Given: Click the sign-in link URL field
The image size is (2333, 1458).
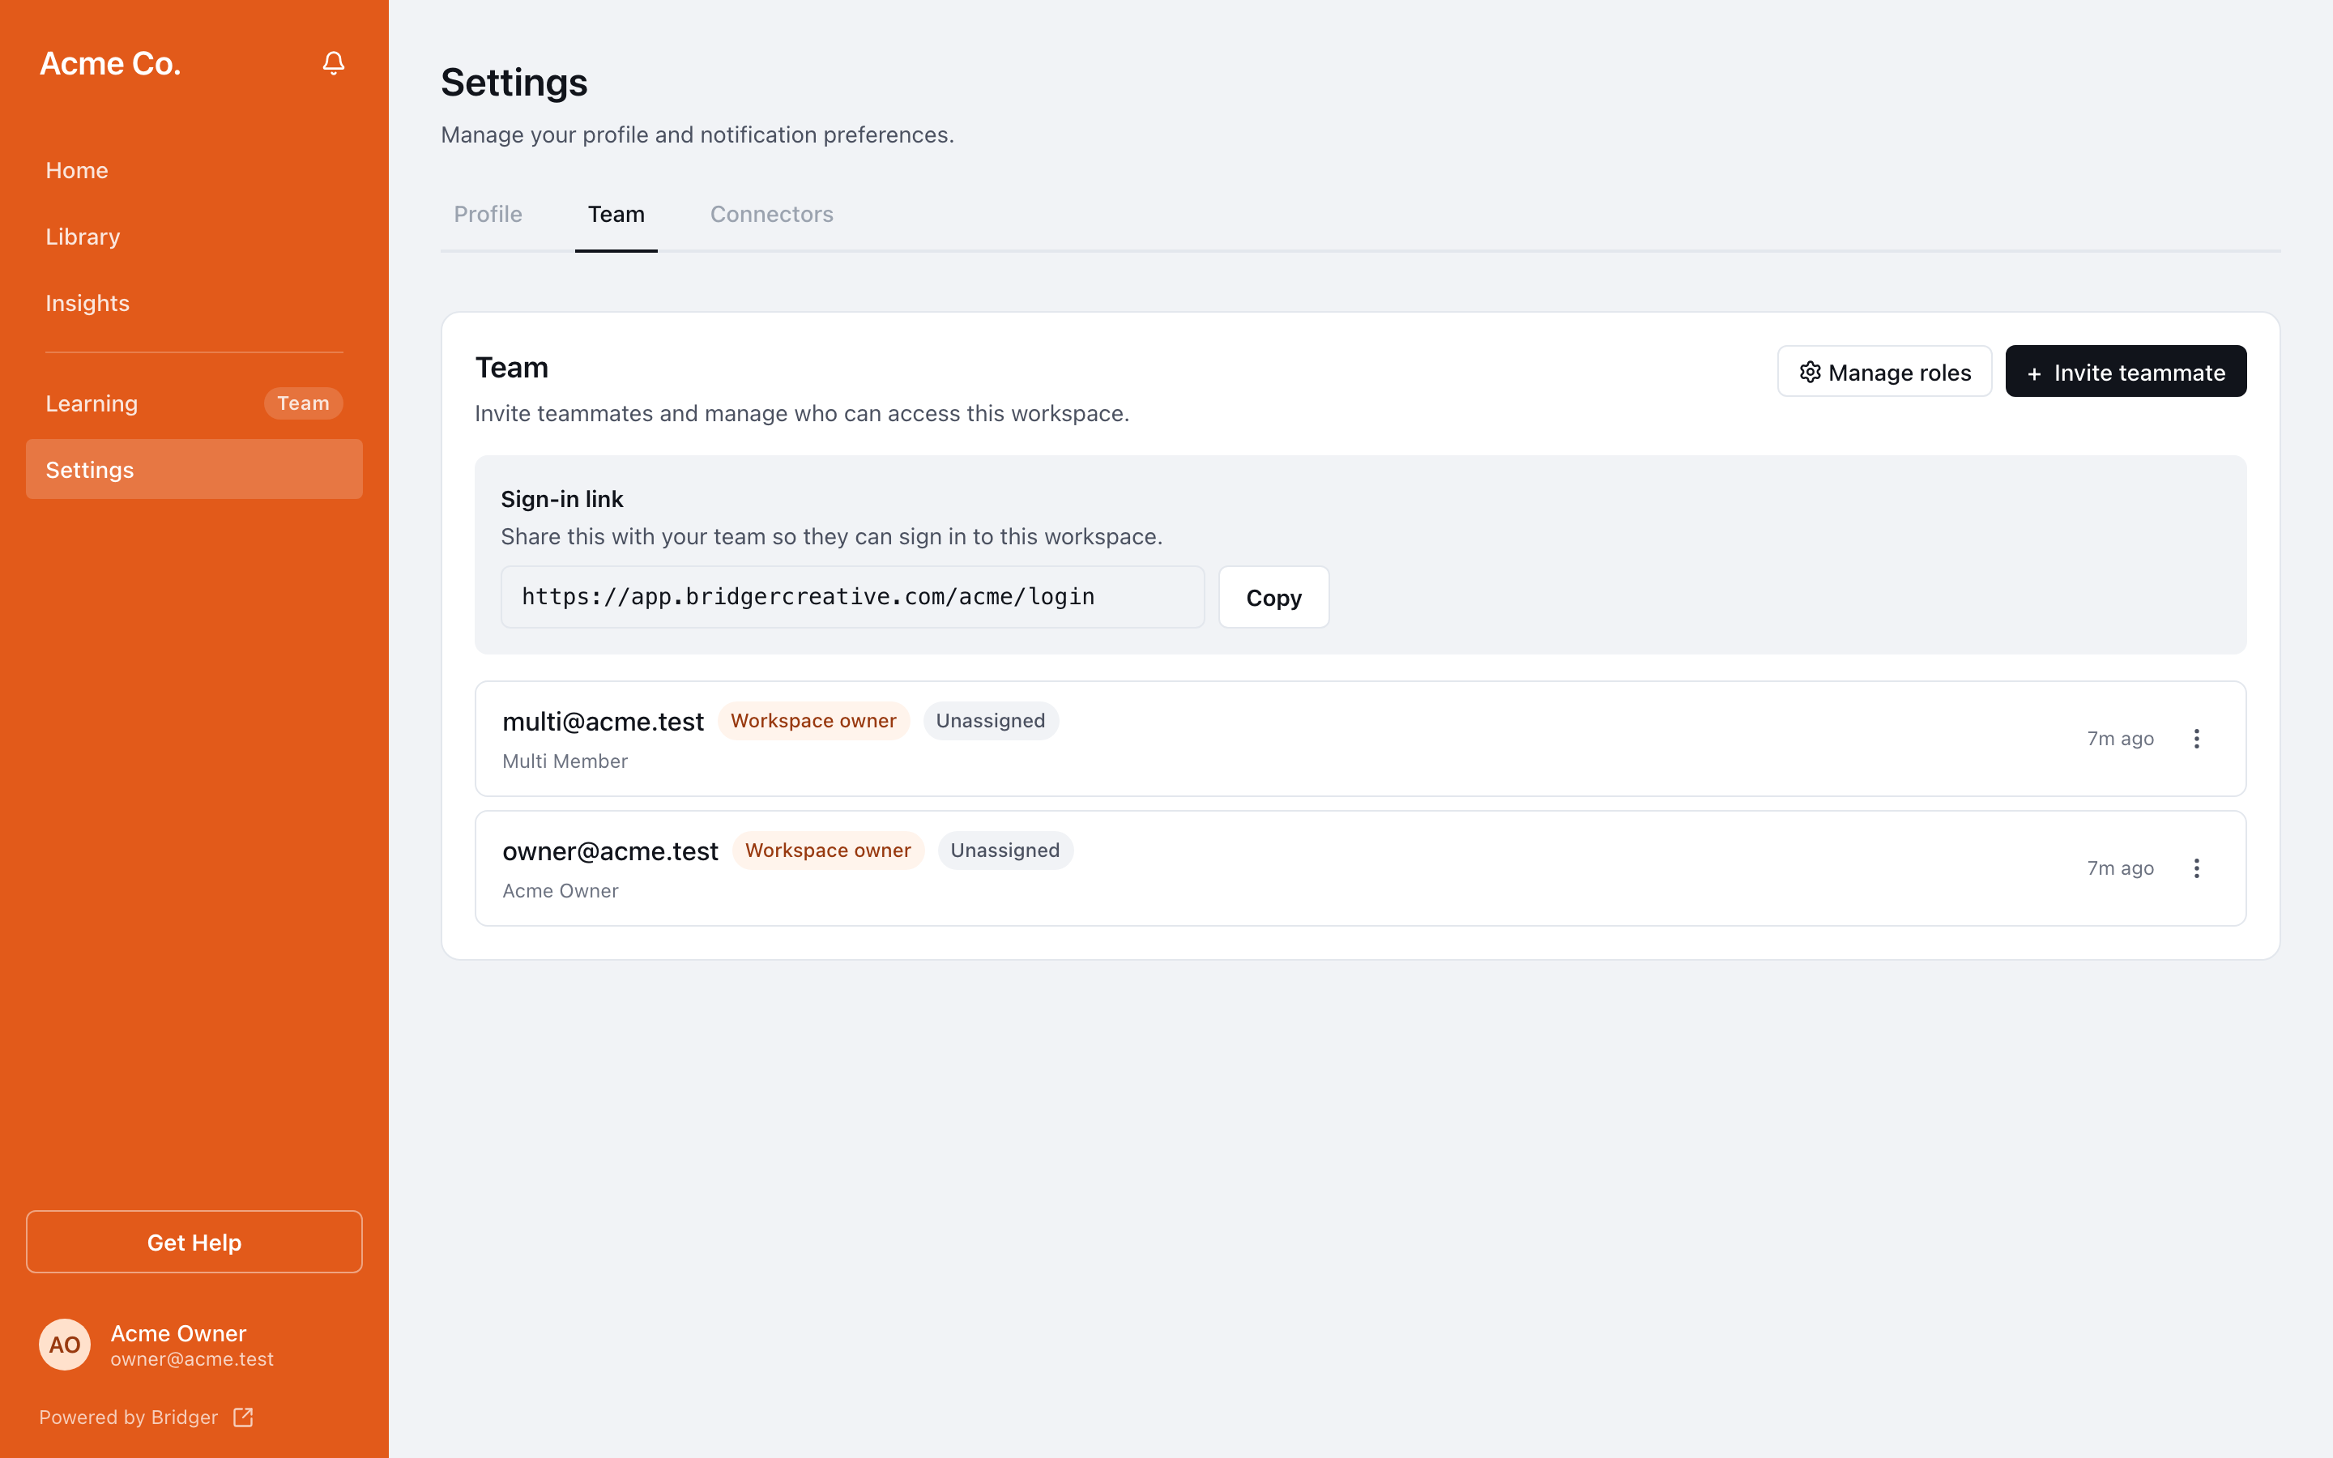Looking at the screenshot, I should tap(852, 597).
